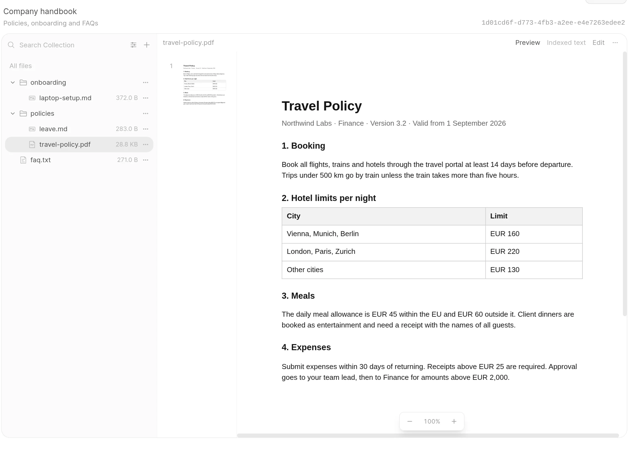
Task: Click the 100% zoom level value
Action: (x=432, y=422)
